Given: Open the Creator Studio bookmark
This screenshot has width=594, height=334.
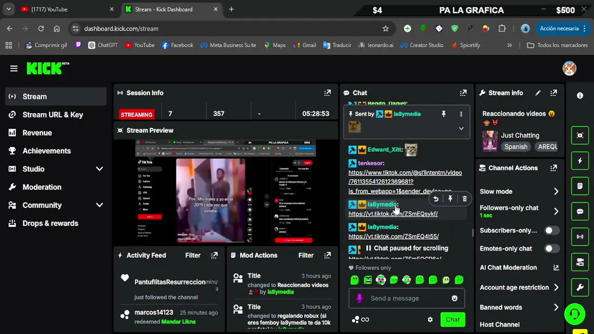Looking at the screenshot, I should 422,45.
